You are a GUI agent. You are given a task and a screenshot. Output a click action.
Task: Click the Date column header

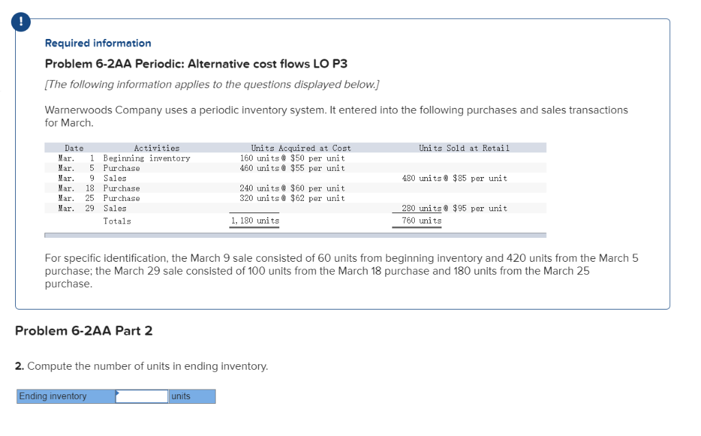point(73,148)
